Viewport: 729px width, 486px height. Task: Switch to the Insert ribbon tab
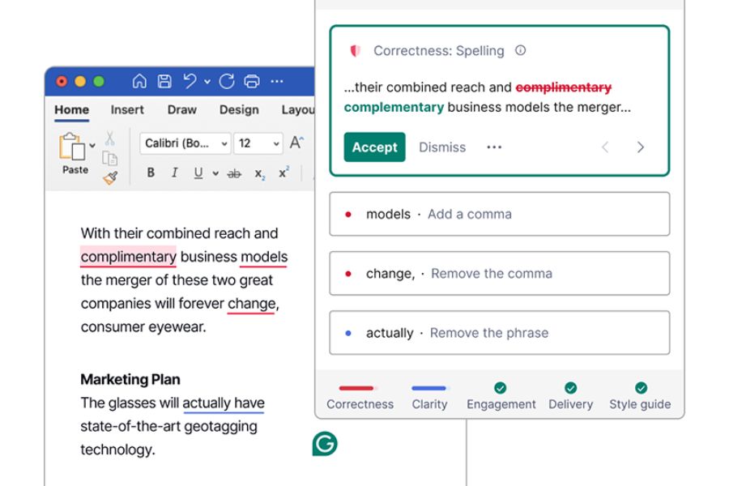coord(127,110)
